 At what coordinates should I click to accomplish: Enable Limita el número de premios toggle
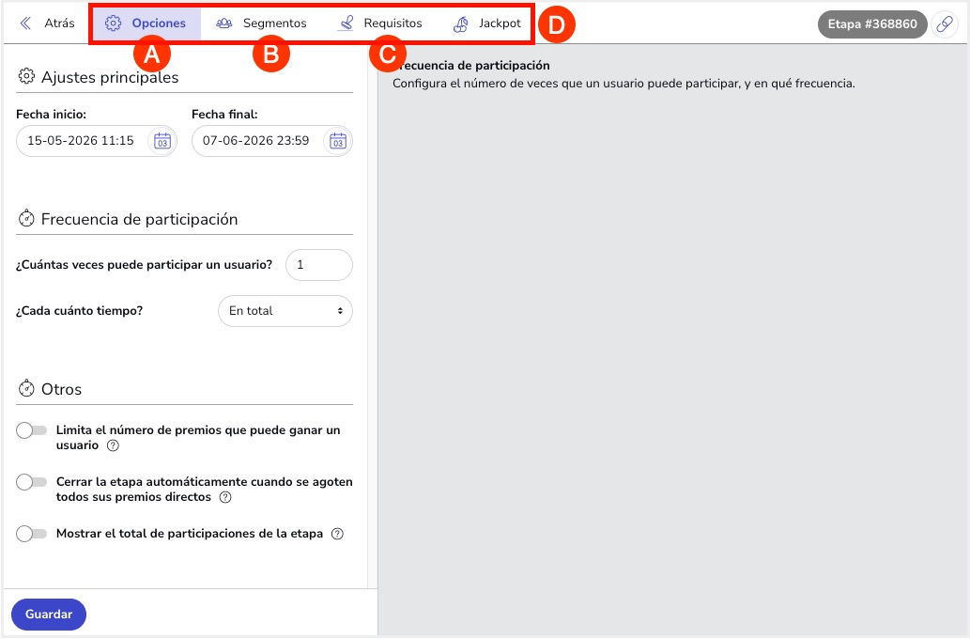tap(32, 430)
